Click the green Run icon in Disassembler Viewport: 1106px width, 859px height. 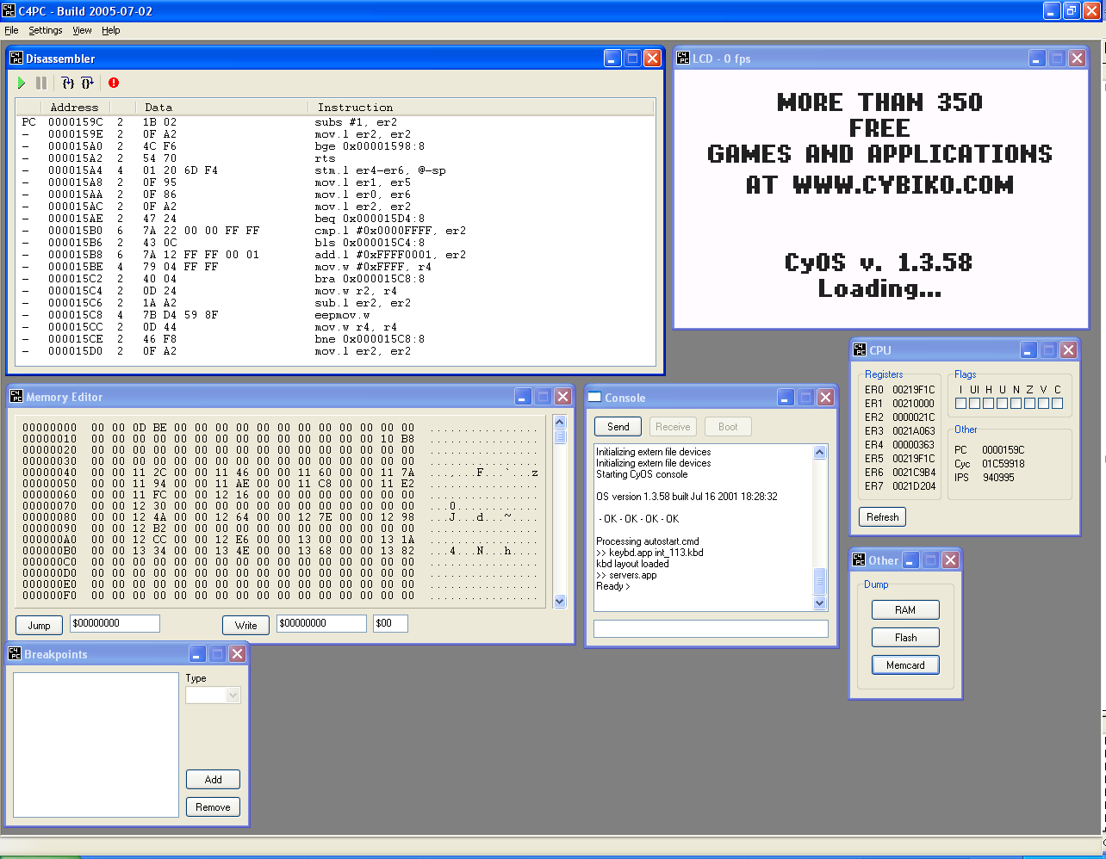coord(22,83)
